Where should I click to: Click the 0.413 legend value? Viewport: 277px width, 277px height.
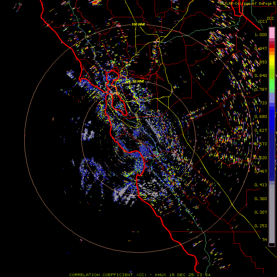261,185
